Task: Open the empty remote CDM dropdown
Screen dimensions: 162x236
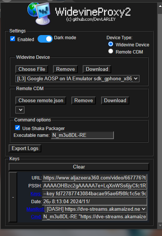Action: 20,110
